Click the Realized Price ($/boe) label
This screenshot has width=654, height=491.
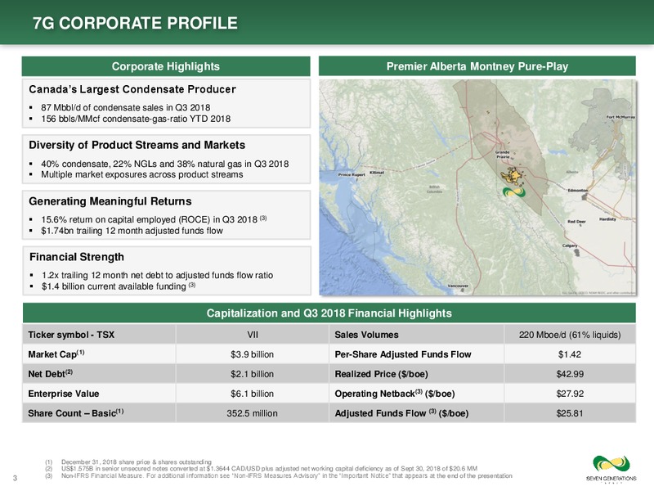click(x=381, y=374)
